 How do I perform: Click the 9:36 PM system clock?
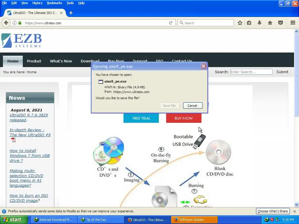288,220
